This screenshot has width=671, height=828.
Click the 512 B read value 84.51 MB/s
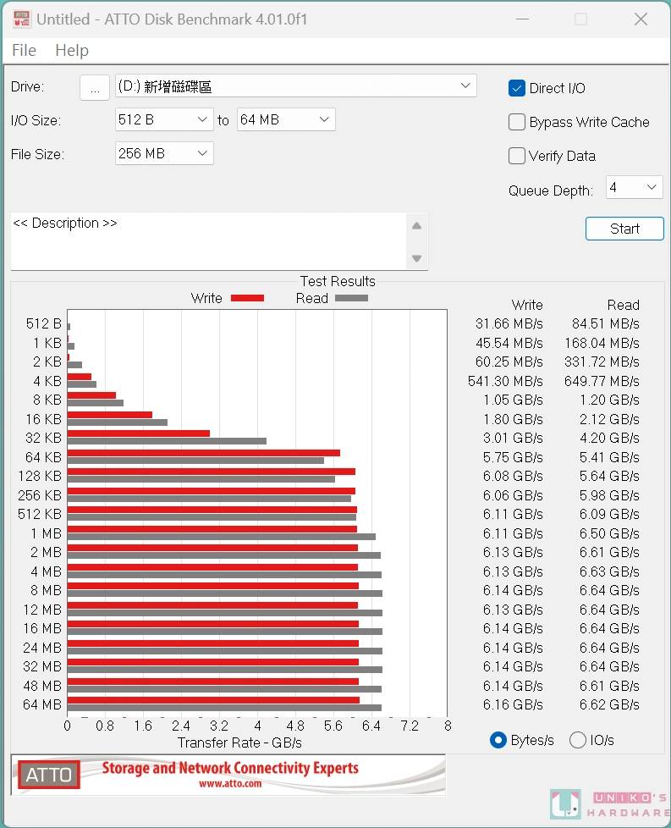606,323
